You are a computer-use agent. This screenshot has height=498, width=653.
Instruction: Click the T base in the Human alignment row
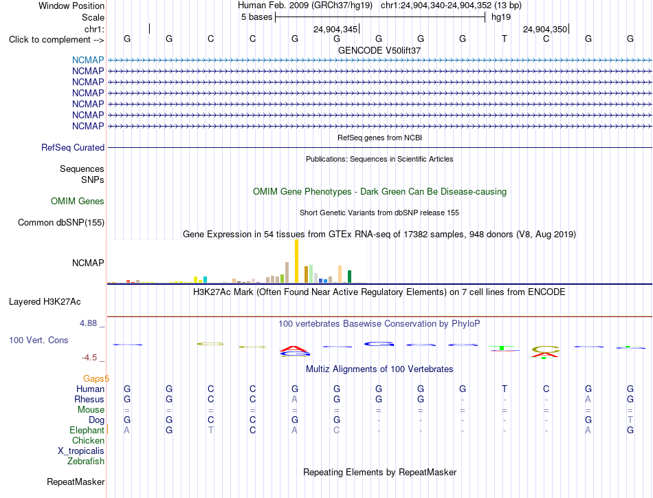[505, 389]
